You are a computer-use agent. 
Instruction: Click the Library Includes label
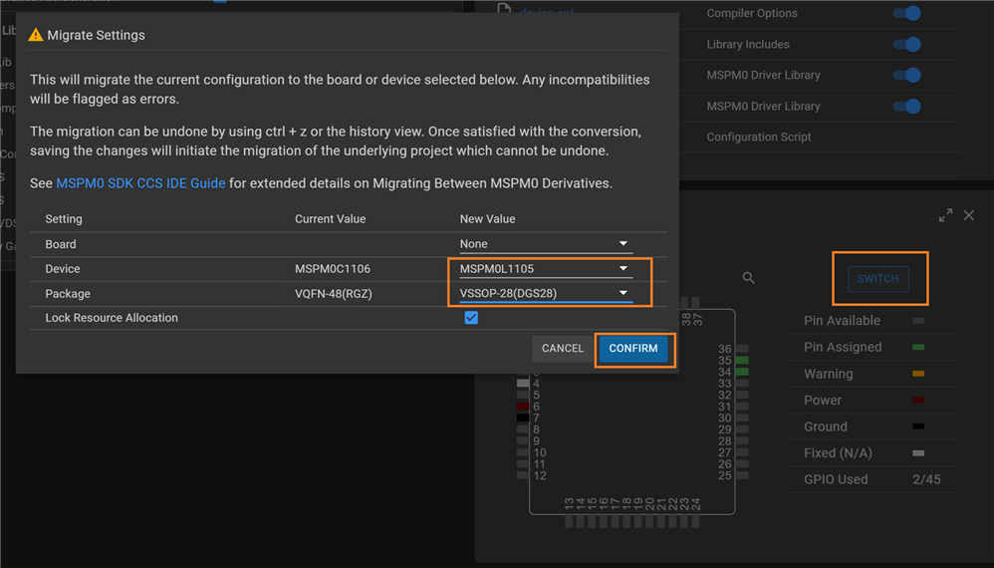pyautogui.click(x=748, y=45)
